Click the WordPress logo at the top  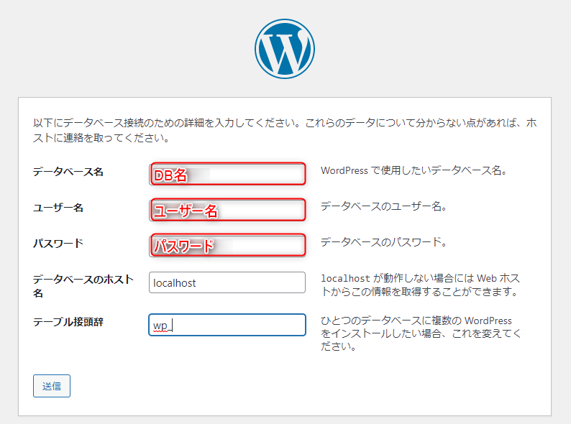pyautogui.click(x=284, y=49)
